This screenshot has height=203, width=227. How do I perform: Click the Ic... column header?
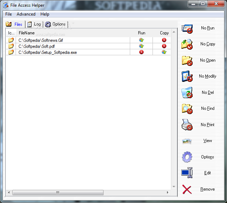click(11, 33)
